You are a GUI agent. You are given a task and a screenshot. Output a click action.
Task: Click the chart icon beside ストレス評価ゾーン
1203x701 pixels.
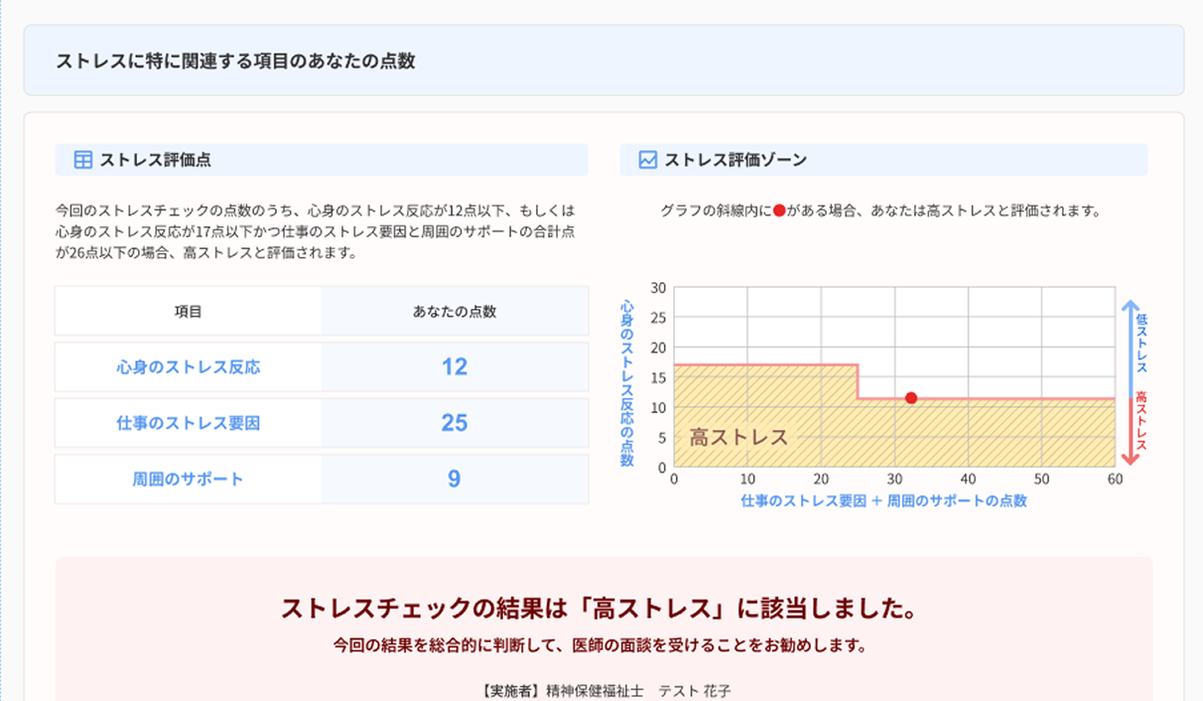pos(648,160)
